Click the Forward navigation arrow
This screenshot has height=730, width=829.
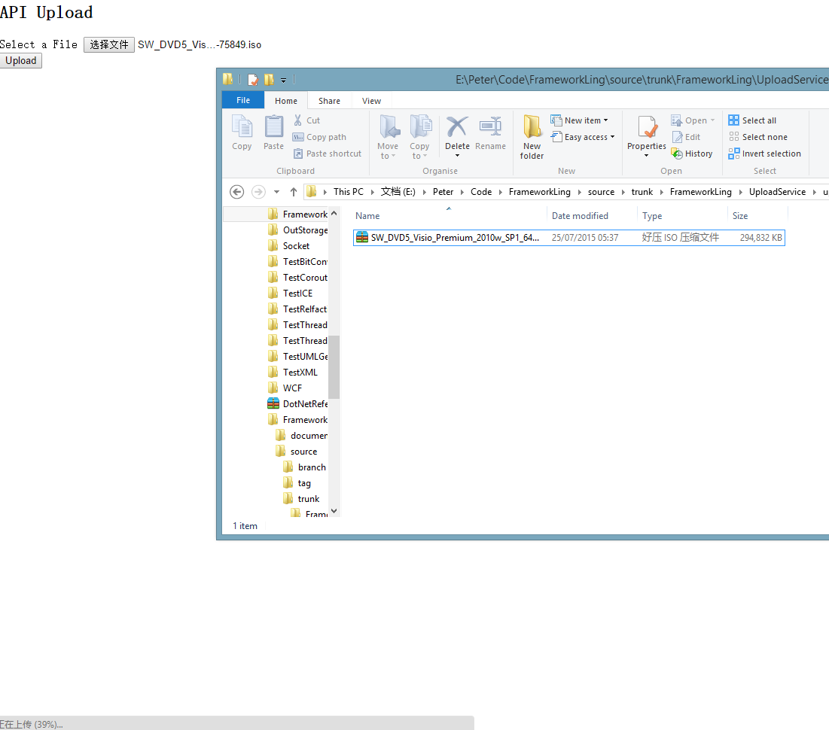pos(258,192)
